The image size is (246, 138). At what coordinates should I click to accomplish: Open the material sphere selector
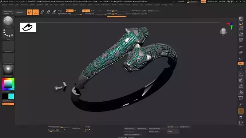click(8, 71)
